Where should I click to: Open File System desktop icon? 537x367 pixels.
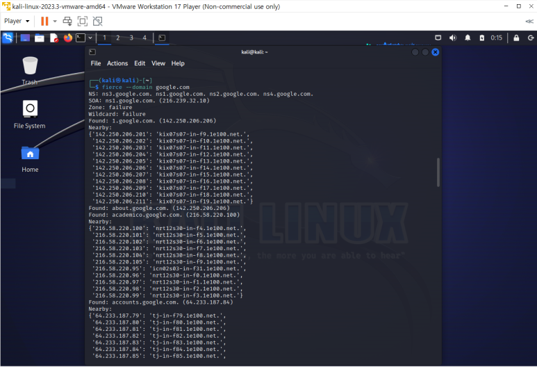coord(30,115)
